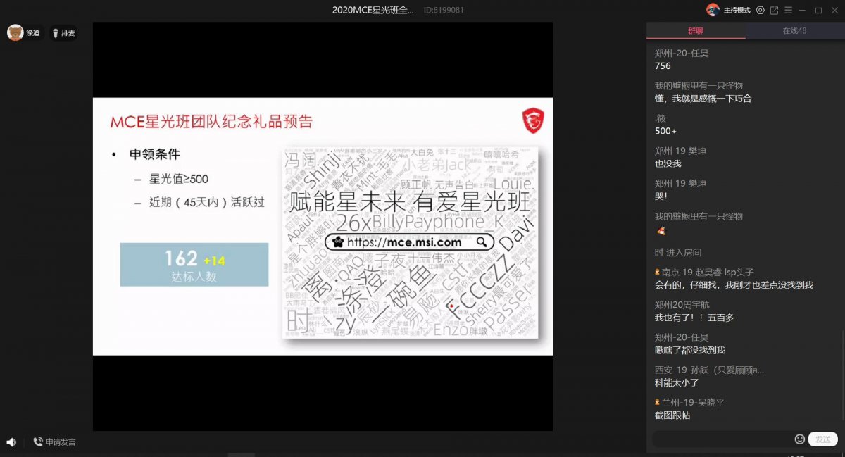Image resolution: width=845 pixels, height=457 pixels.
Task: Click username 南京 19 赵昊睿 lsp头子
Action: pyautogui.click(x=708, y=272)
